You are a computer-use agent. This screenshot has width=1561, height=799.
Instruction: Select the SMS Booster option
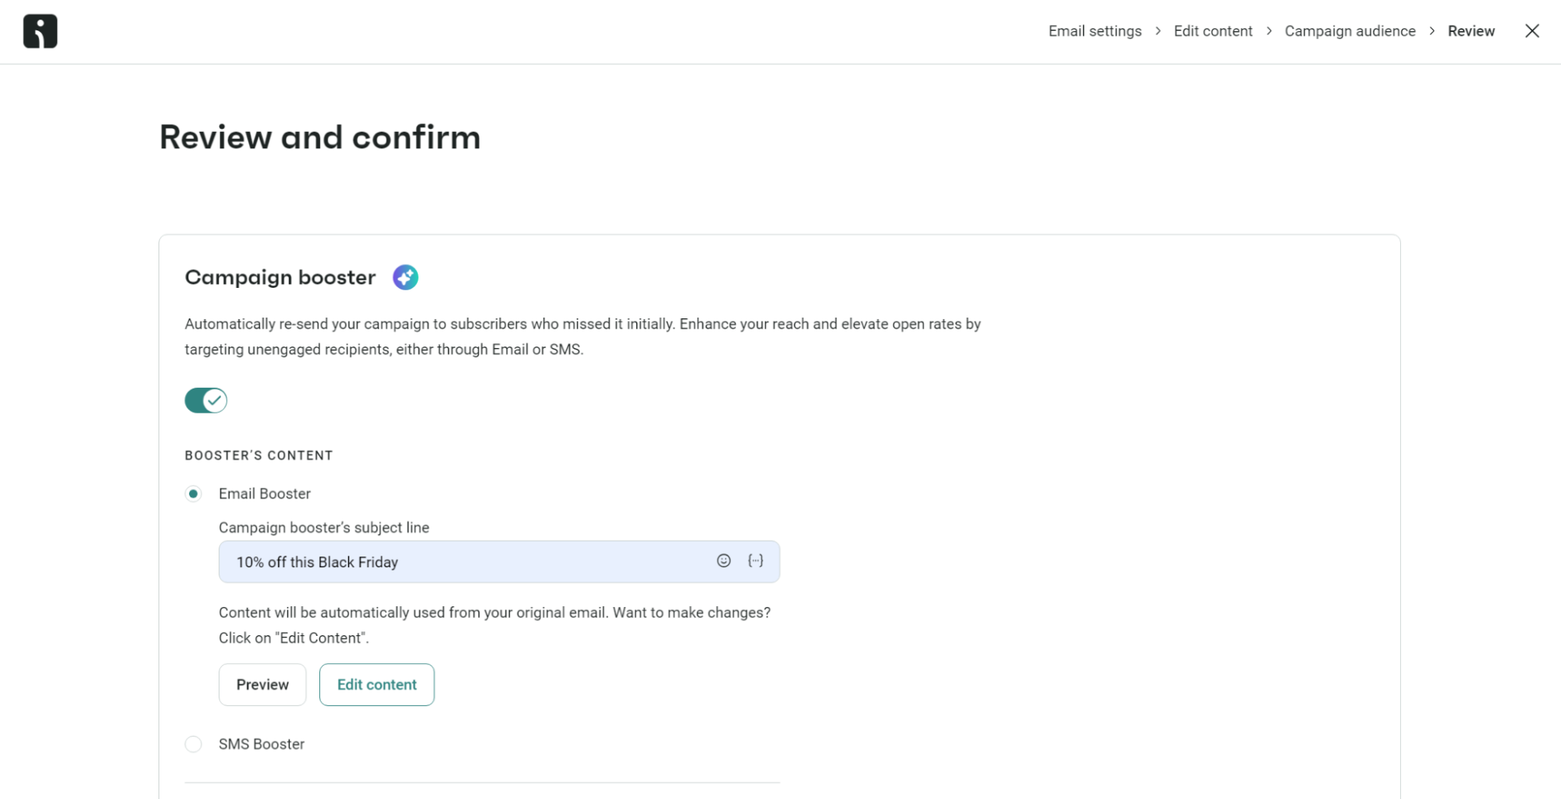(193, 744)
